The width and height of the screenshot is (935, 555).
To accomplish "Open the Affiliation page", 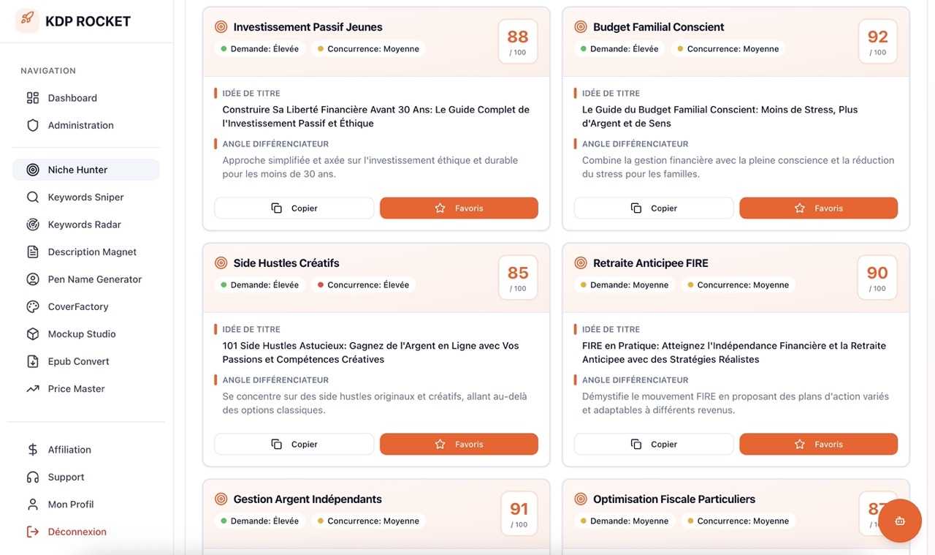I will point(69,450).
